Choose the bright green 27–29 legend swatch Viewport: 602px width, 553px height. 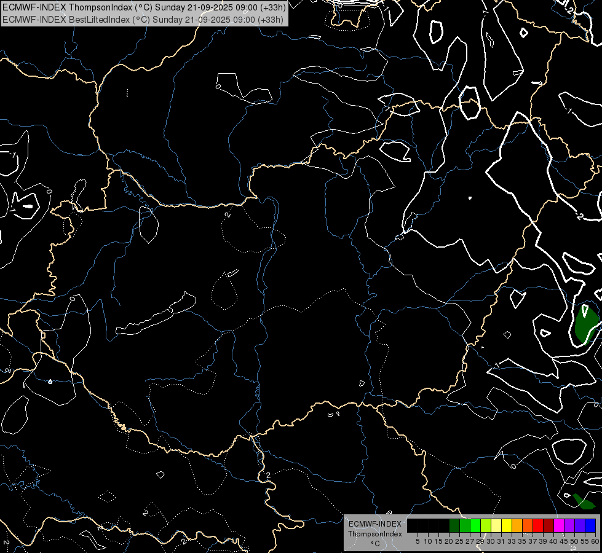click(475, 525)
